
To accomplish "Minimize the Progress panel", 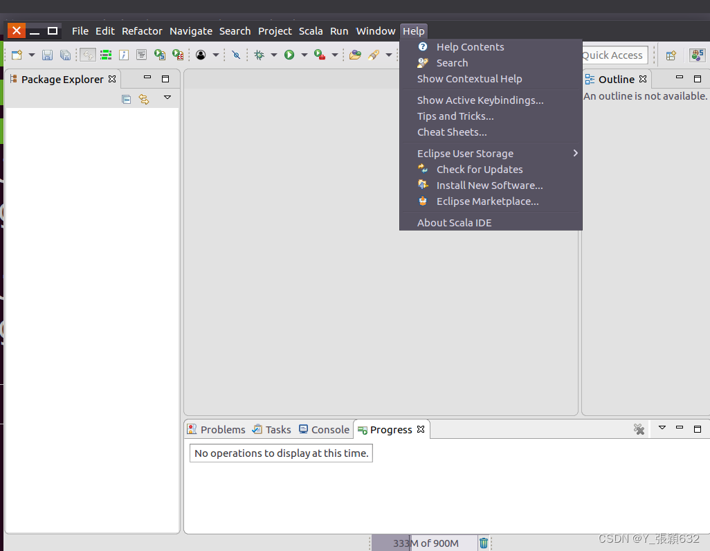I will coord(680,427).
